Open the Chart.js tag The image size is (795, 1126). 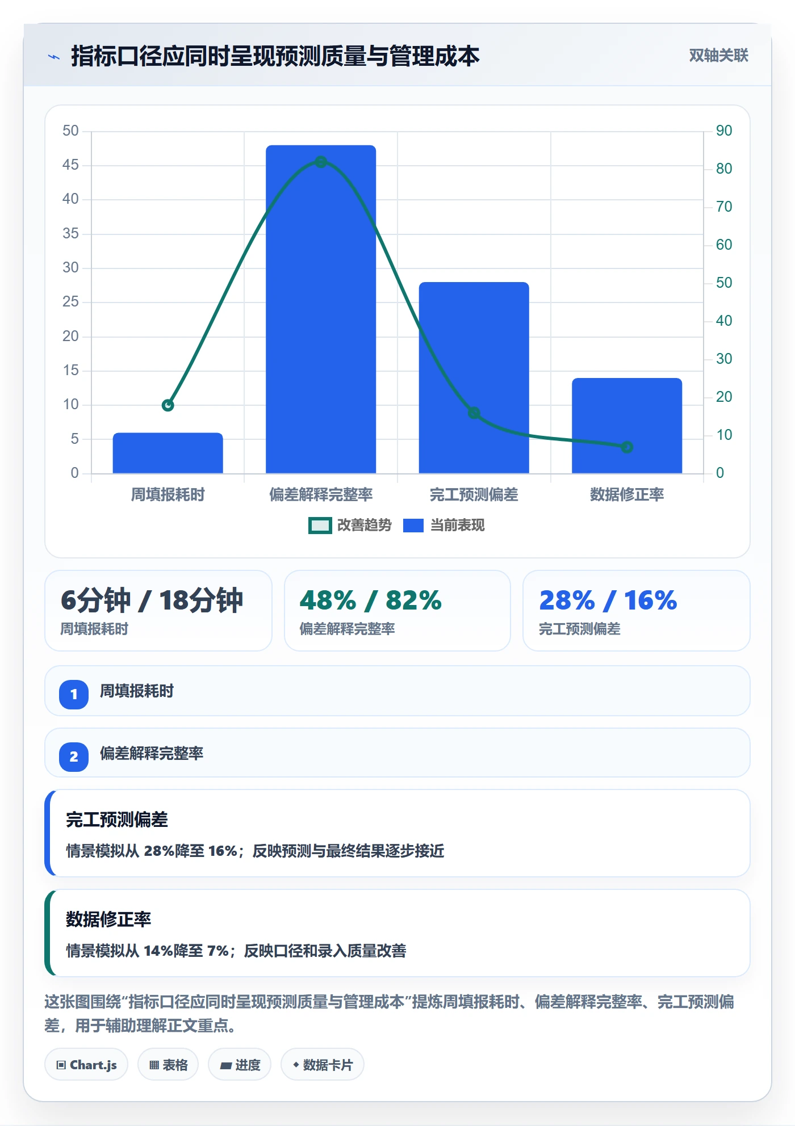86,1065
